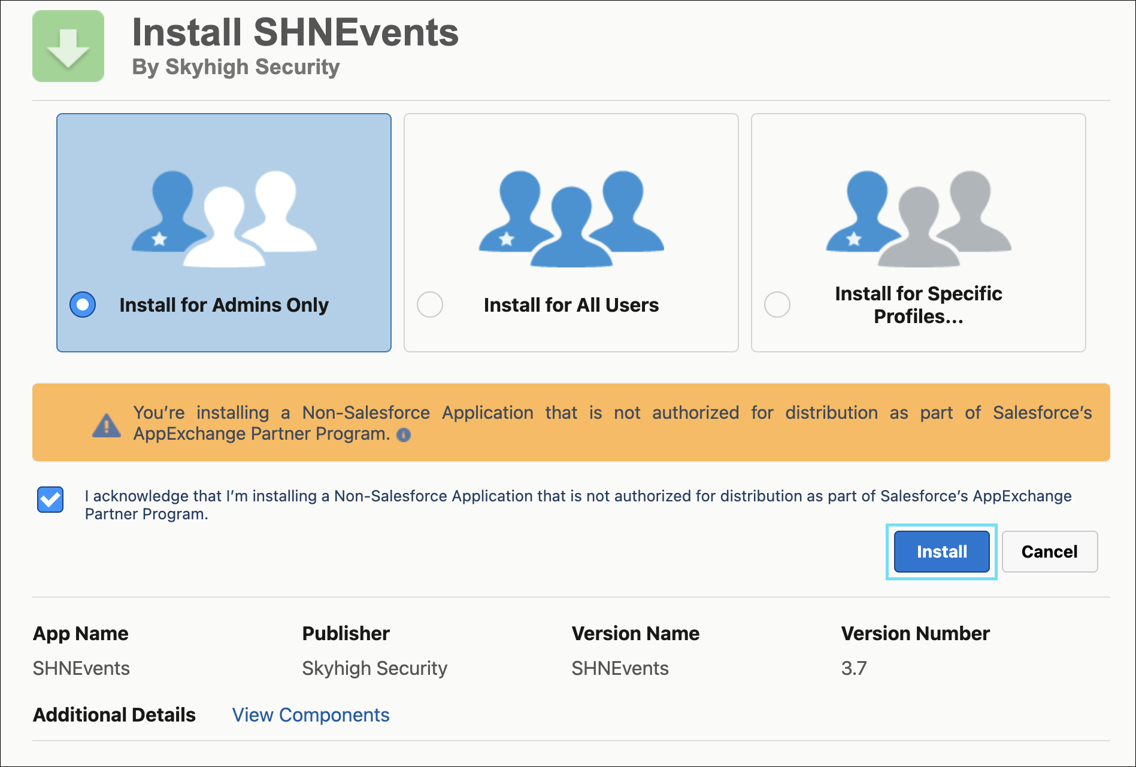
Task: Open View Components link
Action: pos(310,714)
